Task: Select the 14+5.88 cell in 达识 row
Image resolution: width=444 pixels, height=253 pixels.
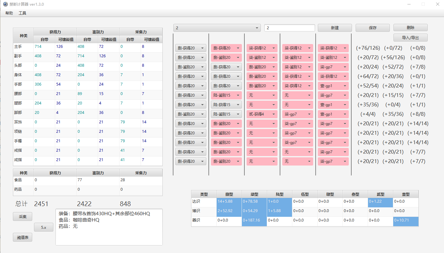Action: pos(229,203)
